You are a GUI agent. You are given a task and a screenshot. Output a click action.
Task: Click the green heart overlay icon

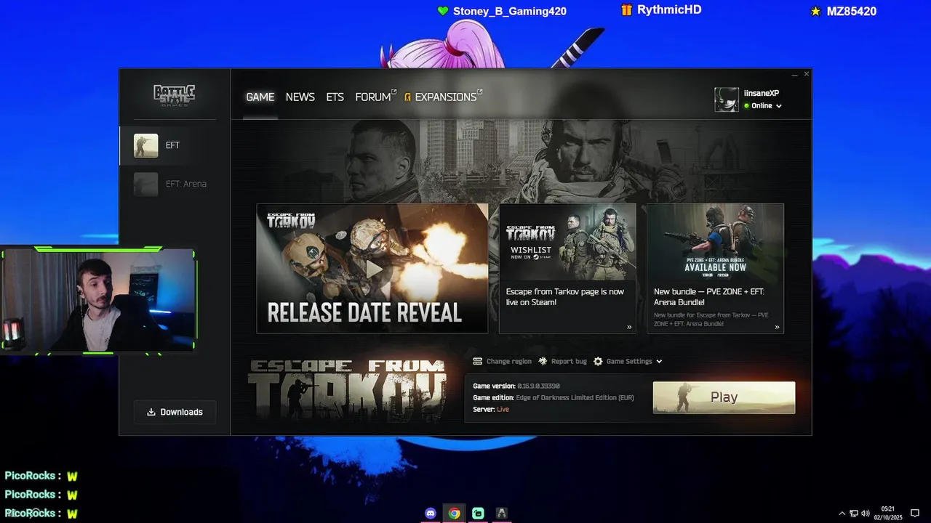point(442,11)
